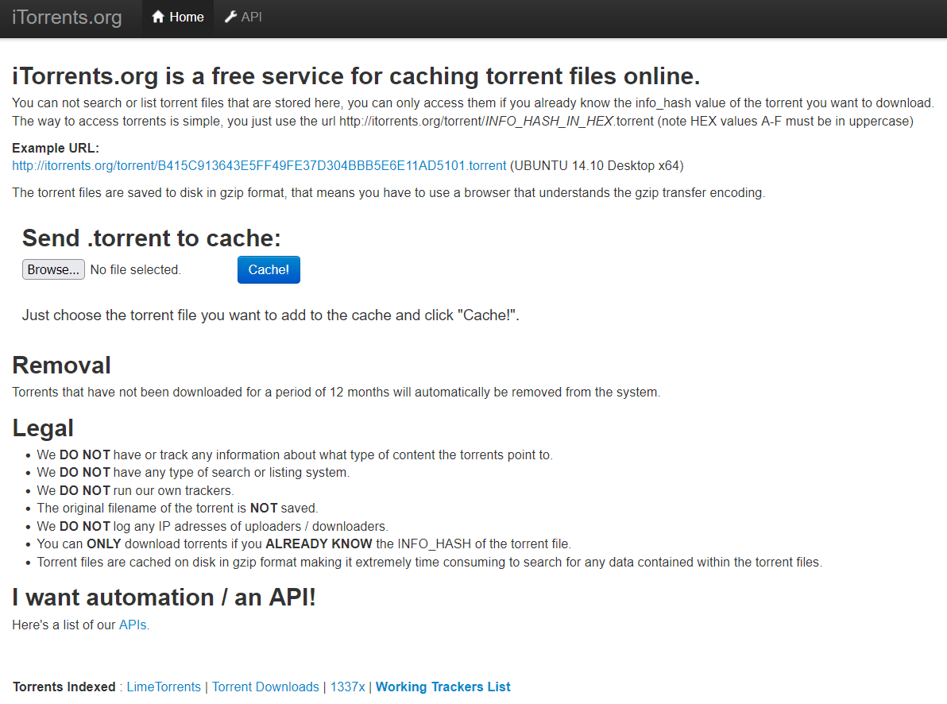The height and width of the screenshot is (704, 947).
Task: Click the bullet 'The original filename of the torrent is NOT saved.'
Action: pyautogui.click(x=178, y=509)
